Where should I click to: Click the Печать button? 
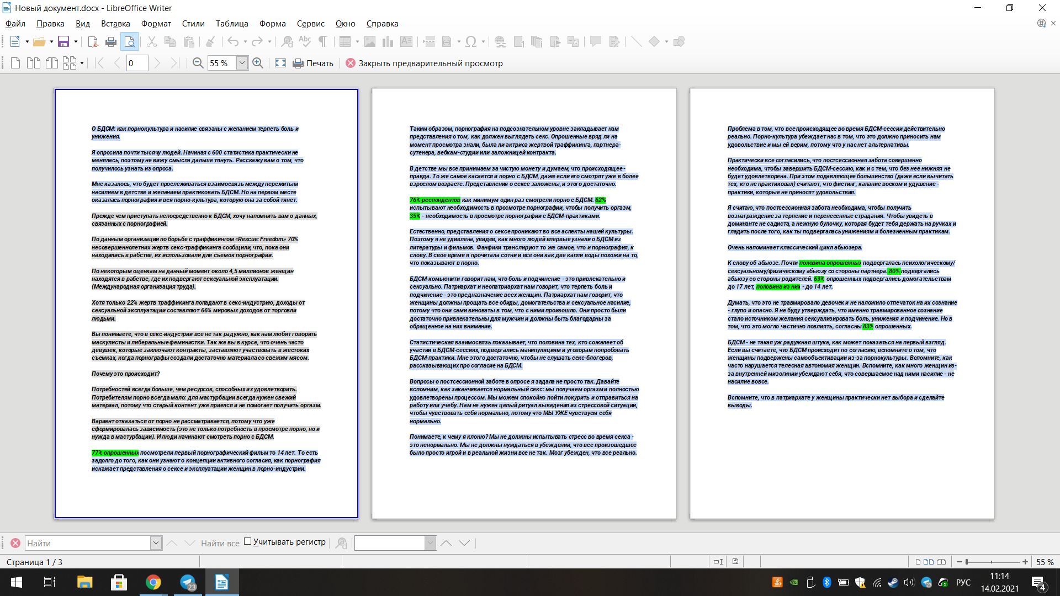point(313,63)
